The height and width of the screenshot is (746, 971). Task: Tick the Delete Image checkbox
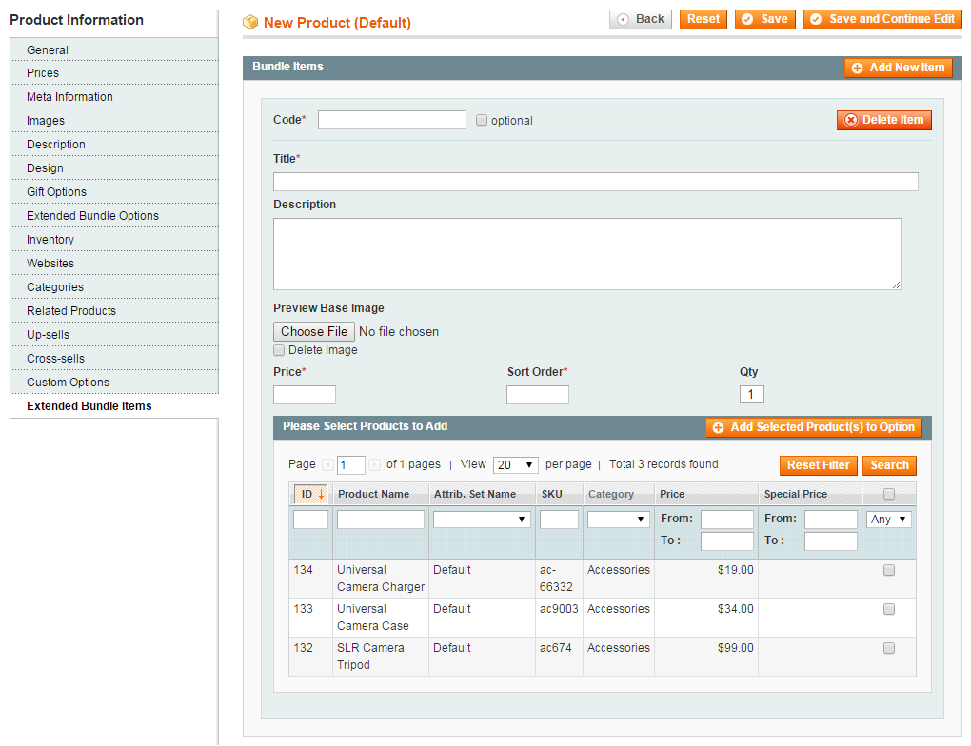279,350
